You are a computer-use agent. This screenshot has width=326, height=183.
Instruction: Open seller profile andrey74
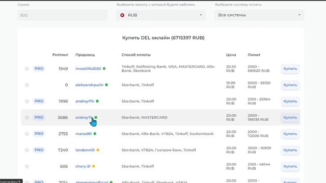pyautogui.click(x=84, y=117)
